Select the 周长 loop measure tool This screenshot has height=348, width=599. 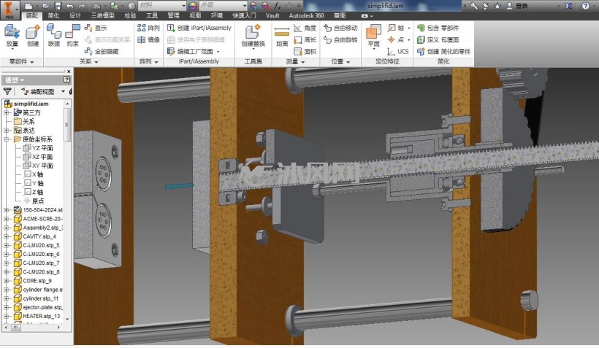pos(305,39)
